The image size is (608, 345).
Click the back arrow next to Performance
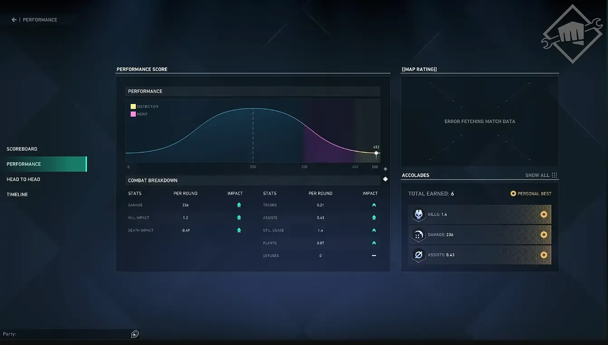pos(14,20)
